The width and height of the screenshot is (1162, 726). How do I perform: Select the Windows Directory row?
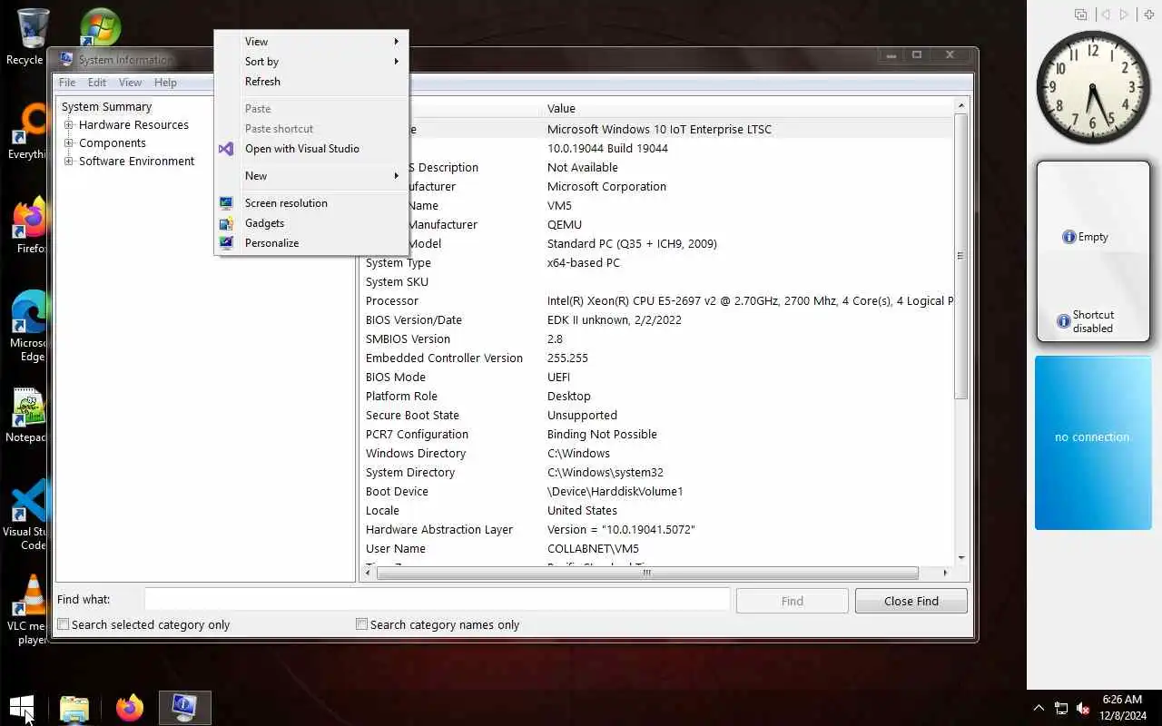pyautogui.click(x=658, y=454)
